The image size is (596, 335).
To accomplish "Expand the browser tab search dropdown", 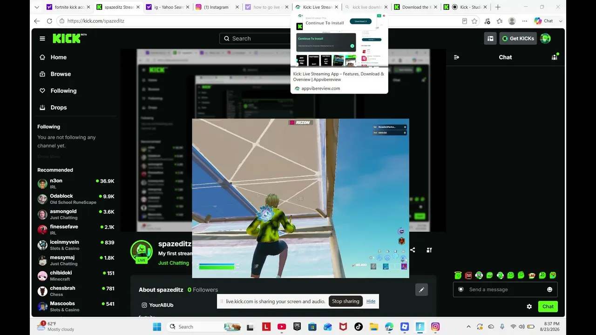I will pos(37,7).
